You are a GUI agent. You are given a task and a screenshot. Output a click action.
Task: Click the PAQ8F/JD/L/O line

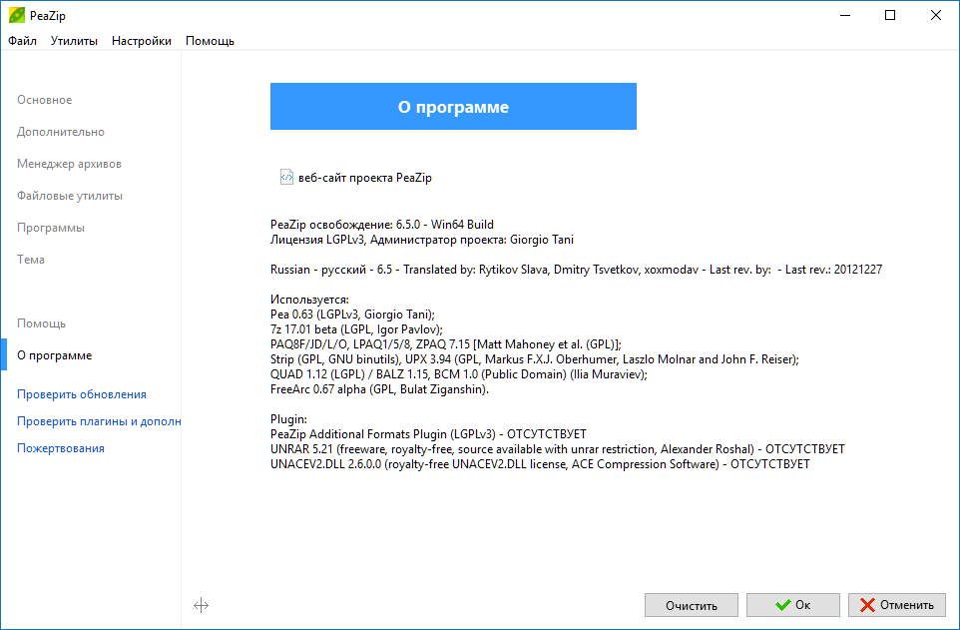pos(446,344)
